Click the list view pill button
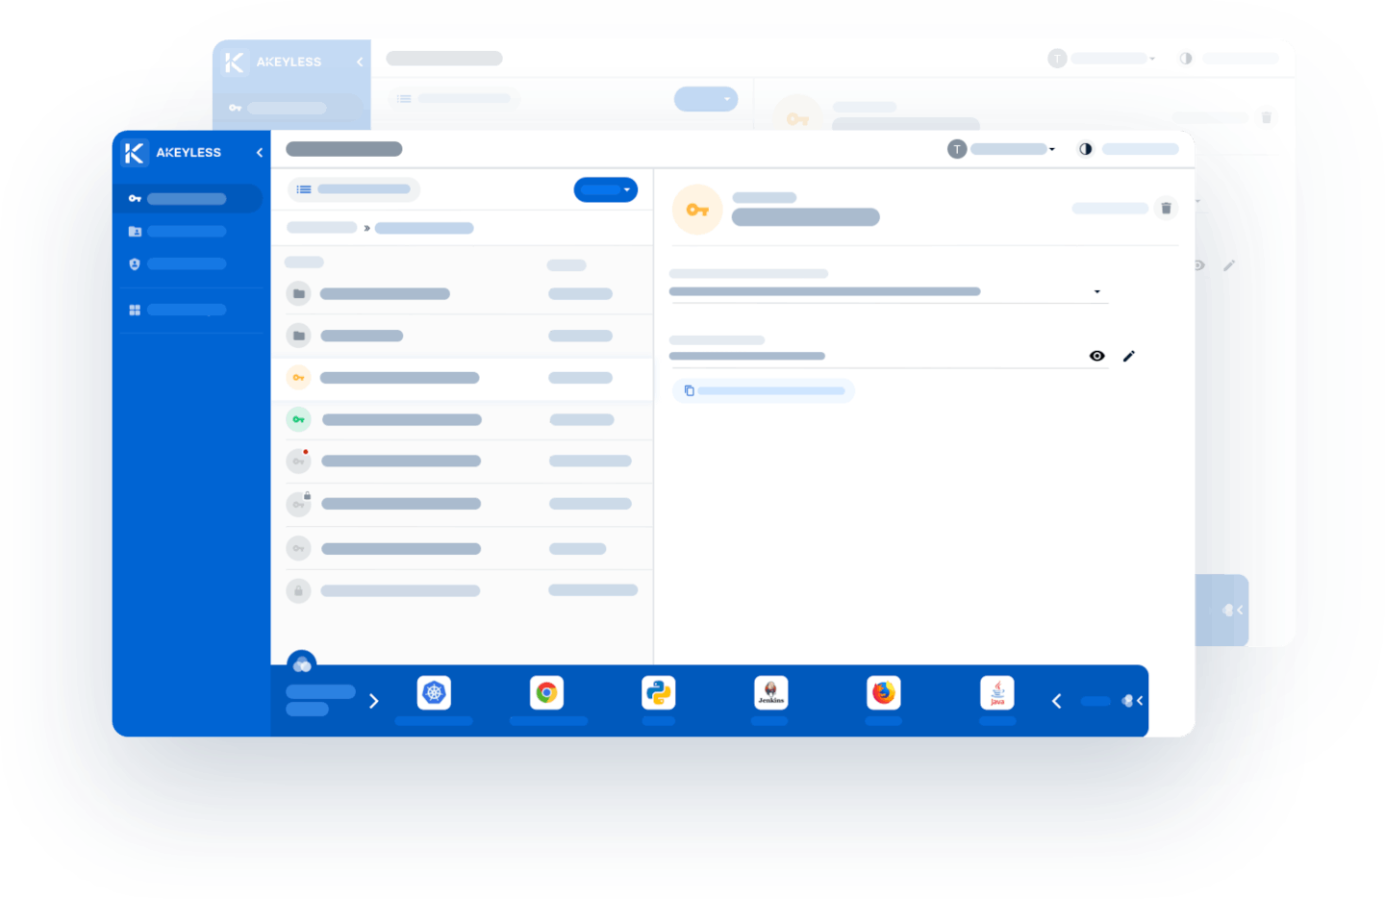 tap(354, 189)
